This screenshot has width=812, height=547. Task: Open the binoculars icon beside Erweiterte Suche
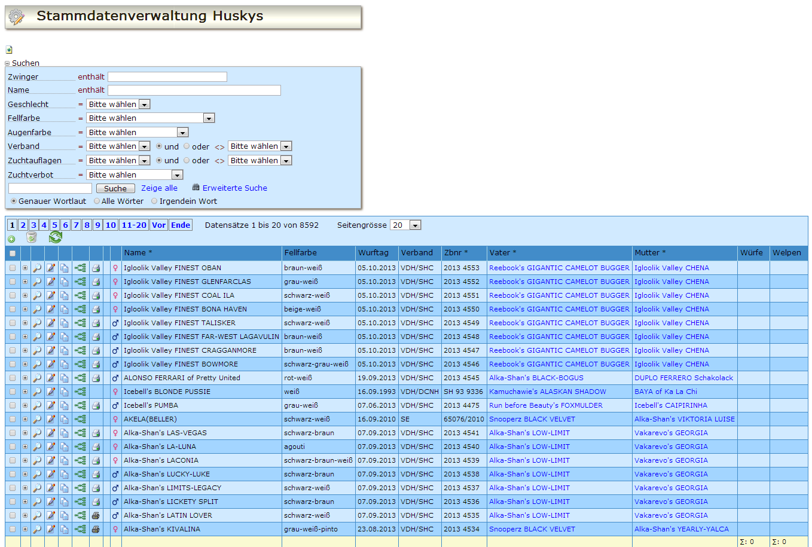click(196, 188)
